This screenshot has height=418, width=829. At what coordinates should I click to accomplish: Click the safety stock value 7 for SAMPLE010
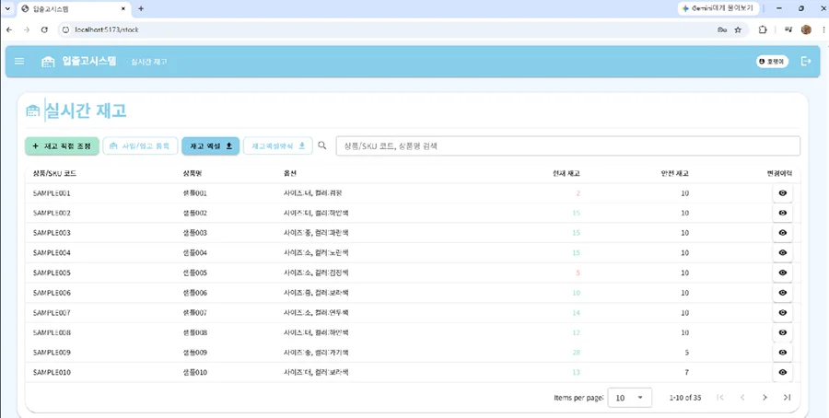(x=687, y=373)
